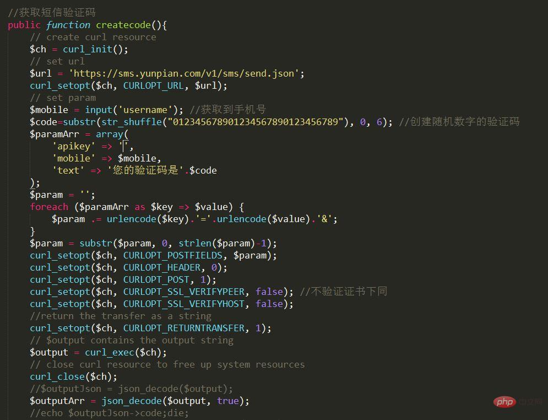548x420 pixels.
Task: Click the CURLOPT_URL constant
Action: (x=154, y=85)
